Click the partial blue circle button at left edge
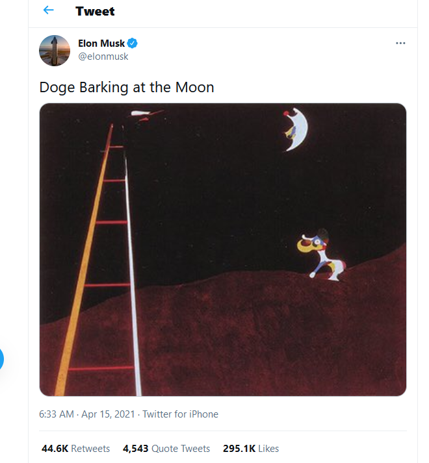The image size is (429, 463). coord(2,358)
